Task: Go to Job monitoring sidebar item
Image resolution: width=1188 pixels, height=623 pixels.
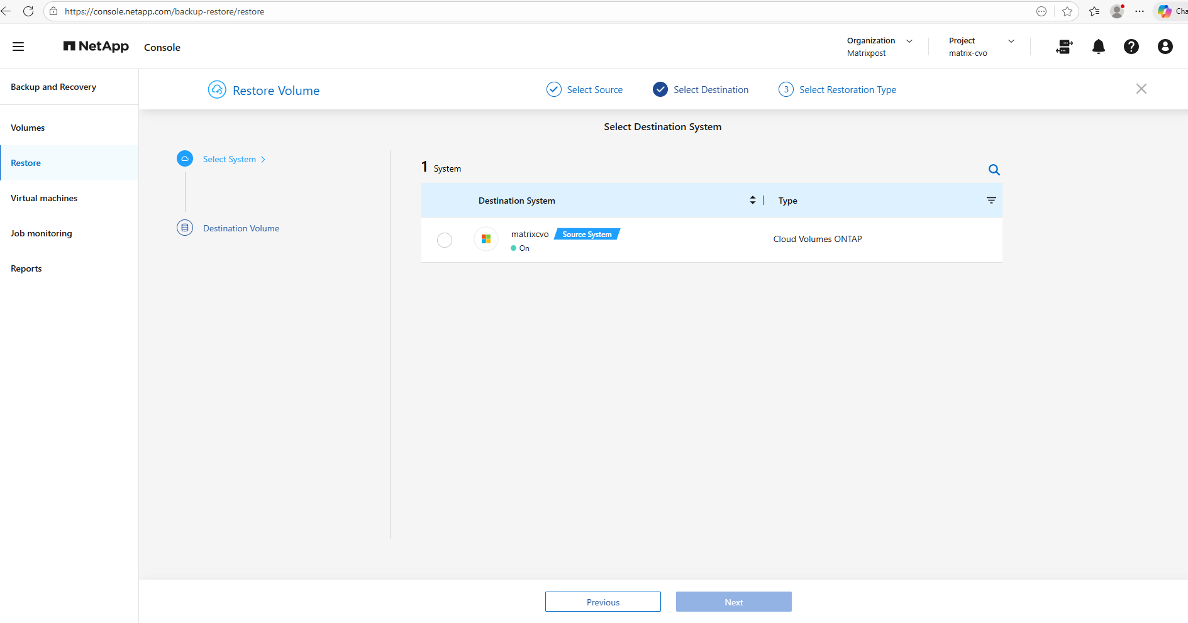Action: (42, 233)
